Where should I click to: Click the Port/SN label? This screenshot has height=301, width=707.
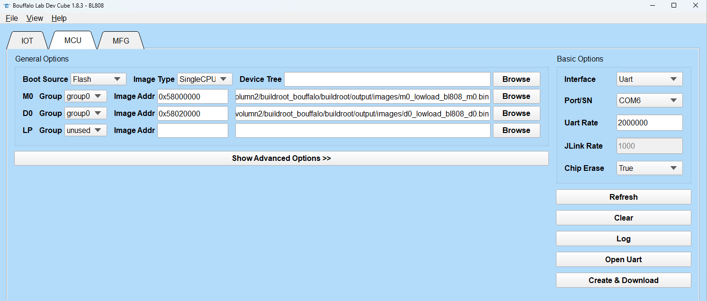coord(578,100)
